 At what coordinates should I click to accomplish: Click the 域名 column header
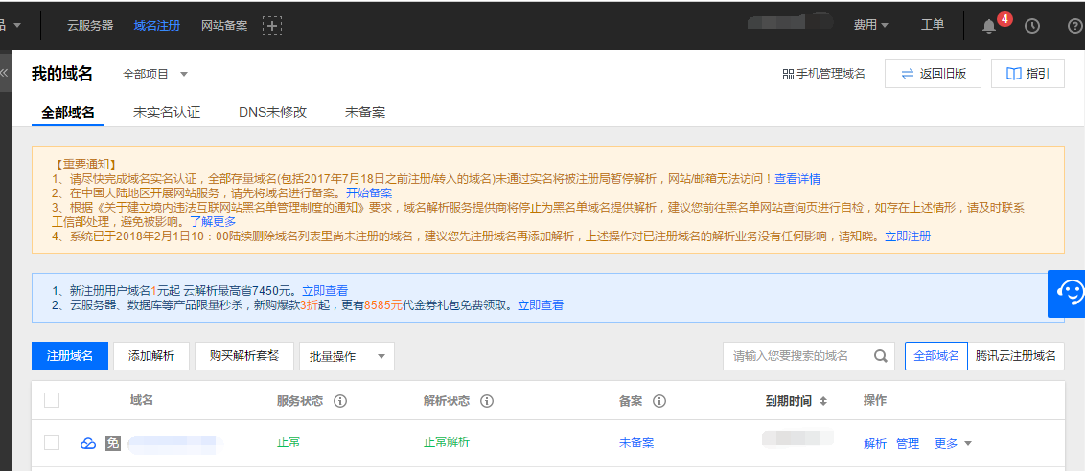click(141, 400)
